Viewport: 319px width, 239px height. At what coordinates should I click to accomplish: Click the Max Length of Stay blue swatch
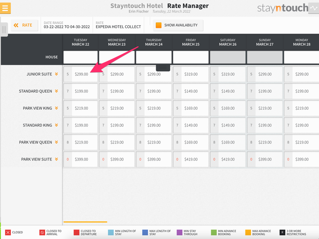145,232
